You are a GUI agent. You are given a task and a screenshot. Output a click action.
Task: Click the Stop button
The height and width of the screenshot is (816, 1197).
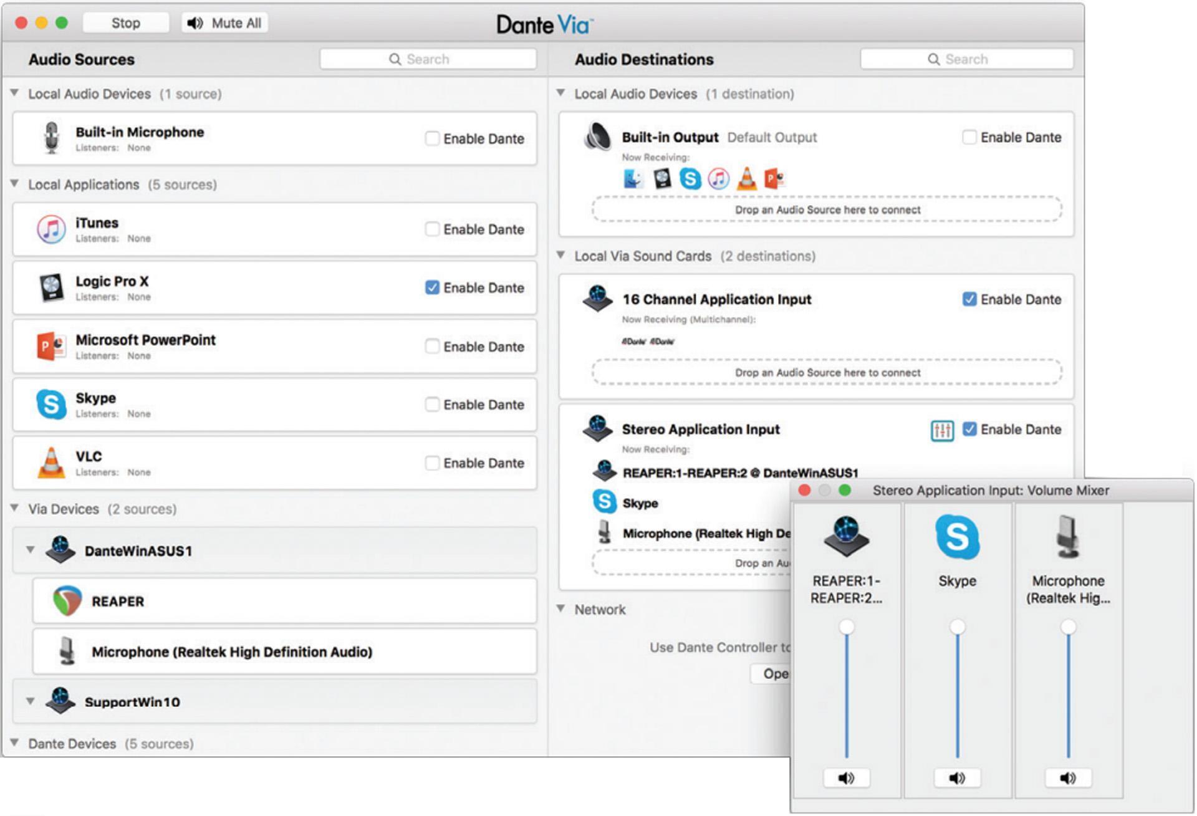click(125, 22)
